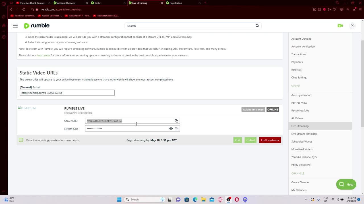
Task: Click the browser Back arrow
Action: [11, 9]
